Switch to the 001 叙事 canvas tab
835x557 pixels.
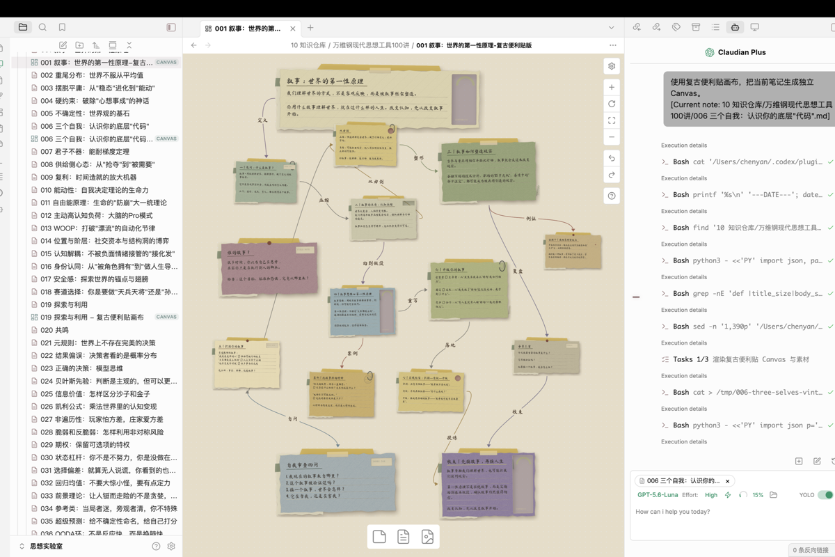[x=248, y=29]
